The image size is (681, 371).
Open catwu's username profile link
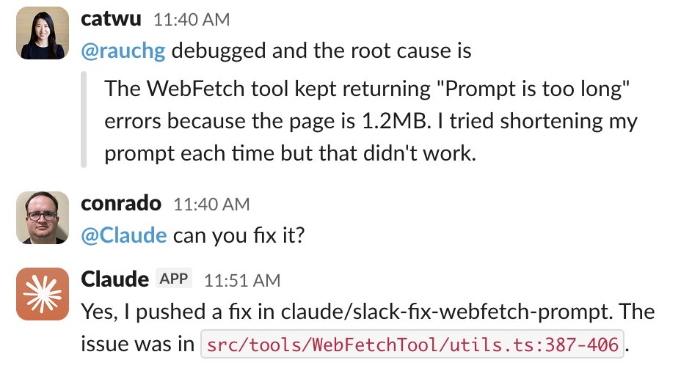pos(110,19)
